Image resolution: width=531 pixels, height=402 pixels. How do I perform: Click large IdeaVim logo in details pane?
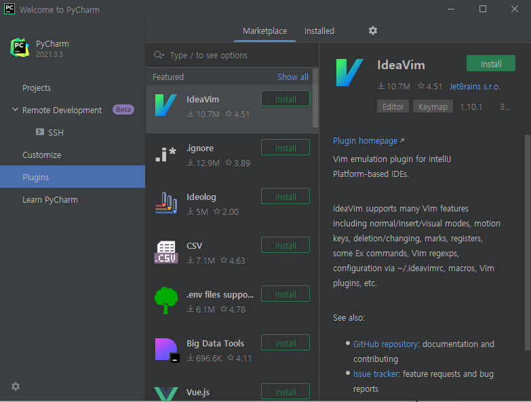pos(349,73)
